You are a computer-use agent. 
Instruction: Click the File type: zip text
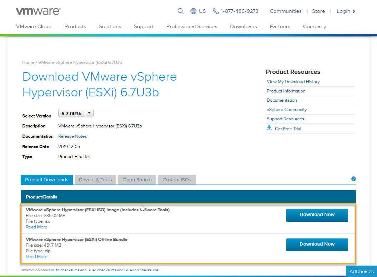point(38,251)
